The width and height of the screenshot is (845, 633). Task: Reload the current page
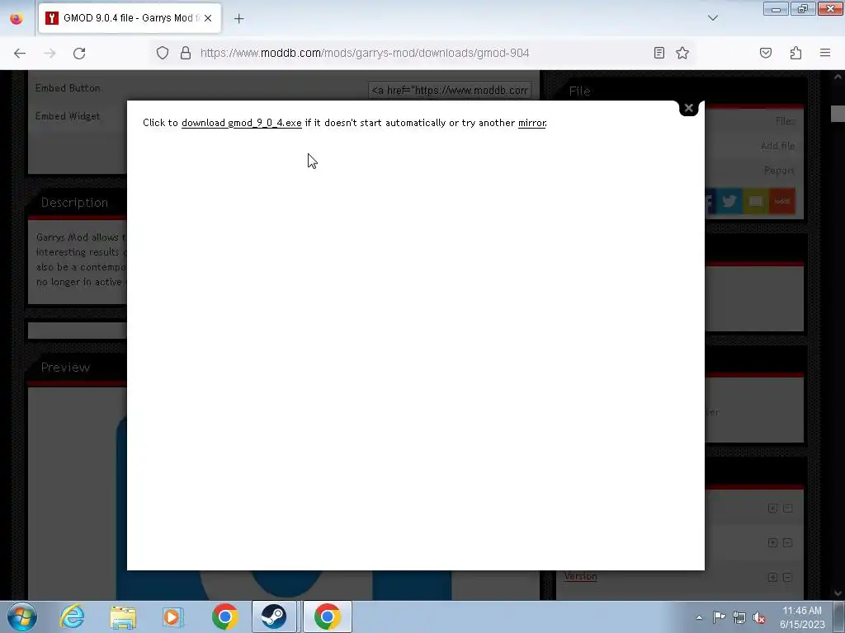pos(79,53)
